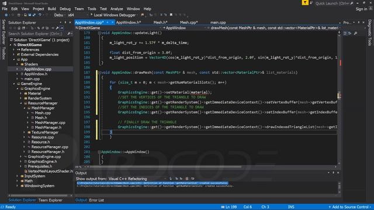This screenshot has width=374, height=210.
Task: Click the yellow notifications filter flag icon
Action: 305,2
